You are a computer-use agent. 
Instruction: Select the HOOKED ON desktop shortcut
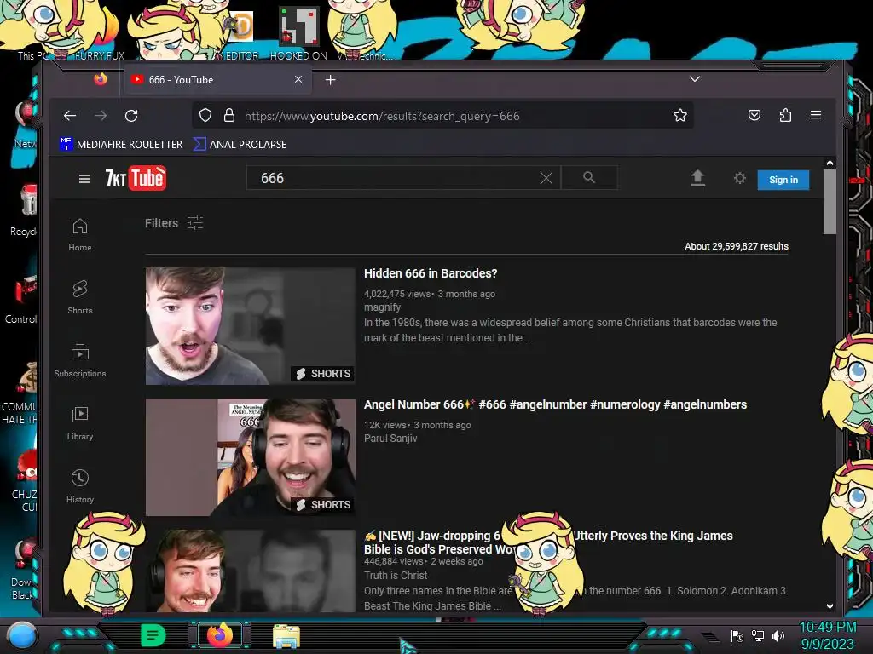(299, 34)
